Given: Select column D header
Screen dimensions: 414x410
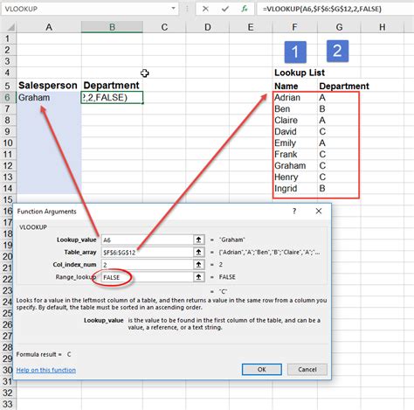Looking at the screenshot, I should coord(208,27).
